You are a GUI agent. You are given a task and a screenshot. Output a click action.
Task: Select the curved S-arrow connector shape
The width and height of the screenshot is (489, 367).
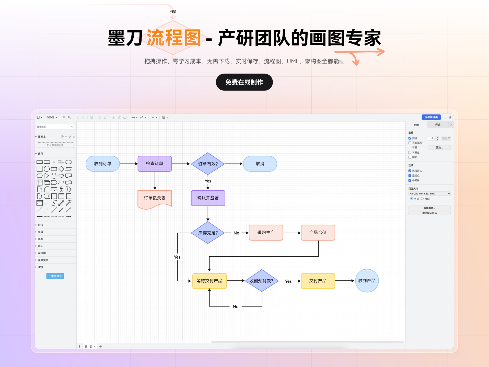pos(54,203)
